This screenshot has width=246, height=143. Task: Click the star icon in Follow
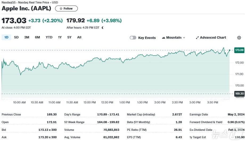(61, 8)
